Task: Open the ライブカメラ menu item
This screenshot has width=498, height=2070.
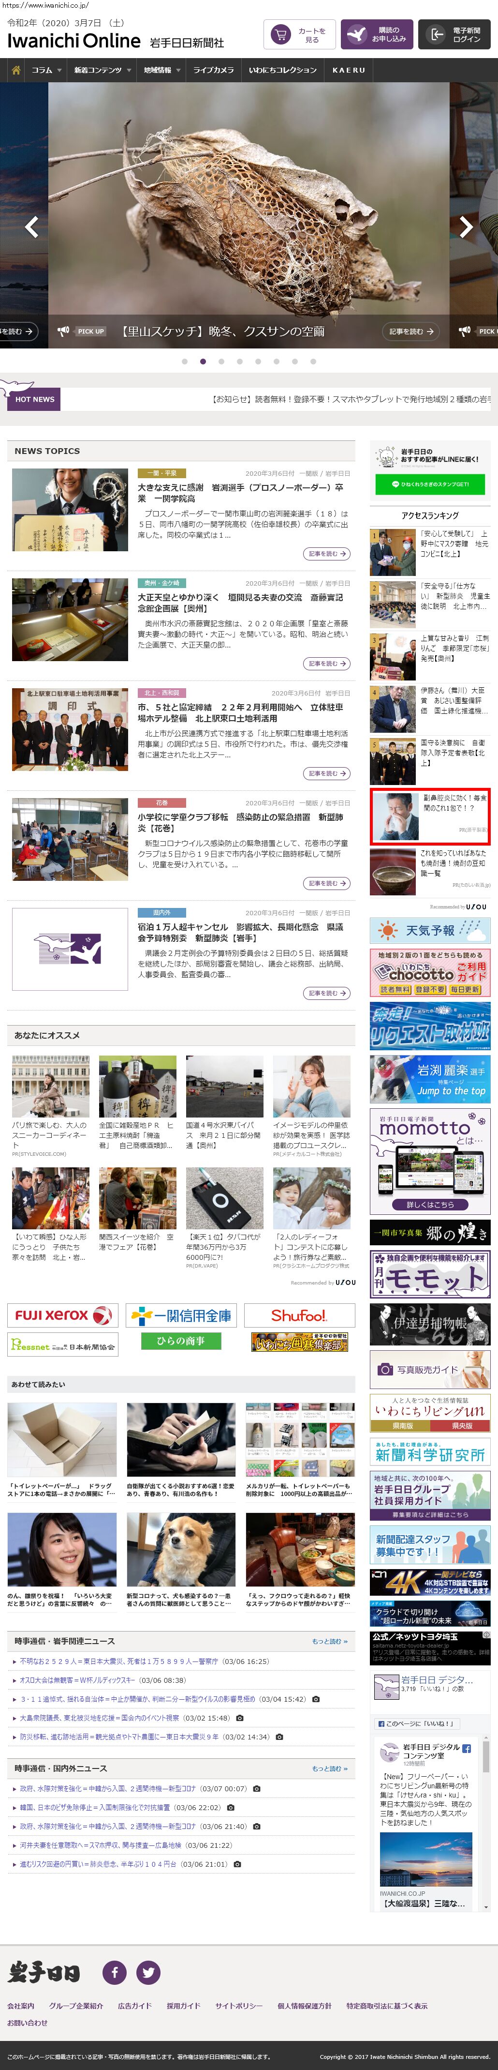Action: point(214,70)
